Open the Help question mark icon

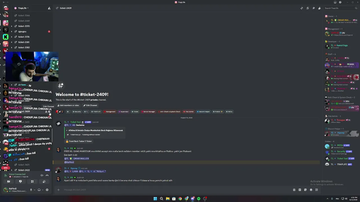click(x=340, y=2)
